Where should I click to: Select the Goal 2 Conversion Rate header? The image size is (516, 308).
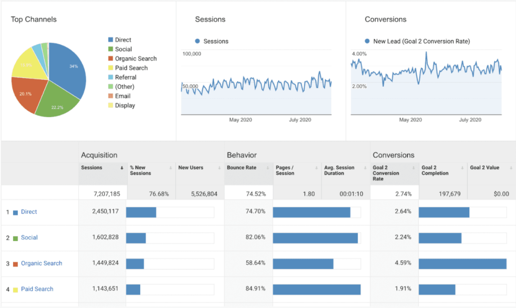385,173
